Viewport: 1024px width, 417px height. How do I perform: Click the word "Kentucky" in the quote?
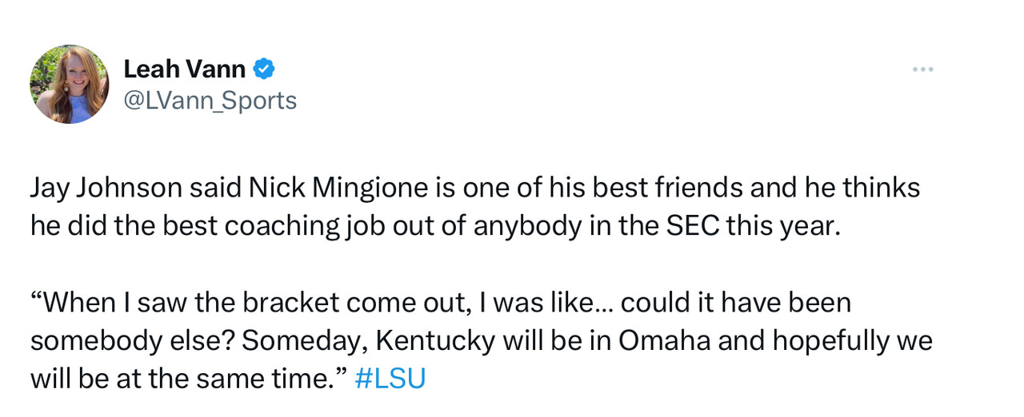tap(434, 341)
